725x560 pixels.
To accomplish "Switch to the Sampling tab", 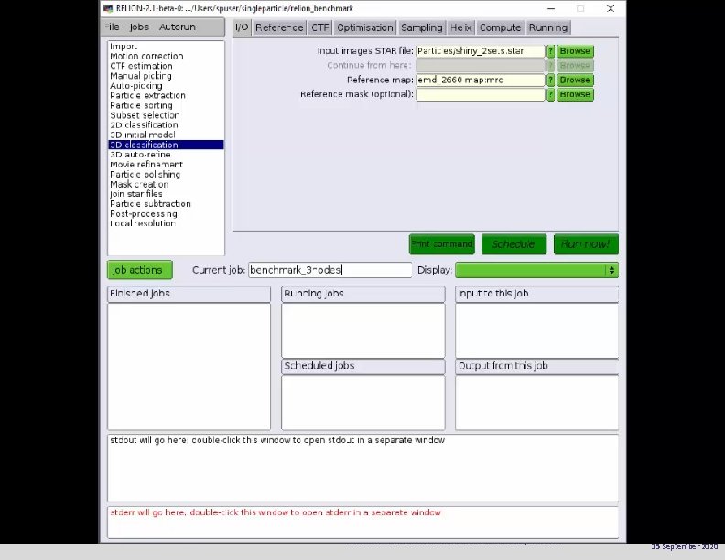I will coord(422,27).
